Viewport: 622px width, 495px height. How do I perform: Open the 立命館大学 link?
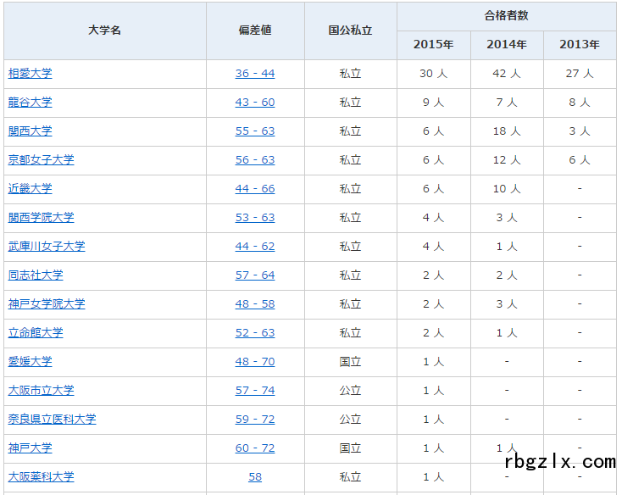36,333
